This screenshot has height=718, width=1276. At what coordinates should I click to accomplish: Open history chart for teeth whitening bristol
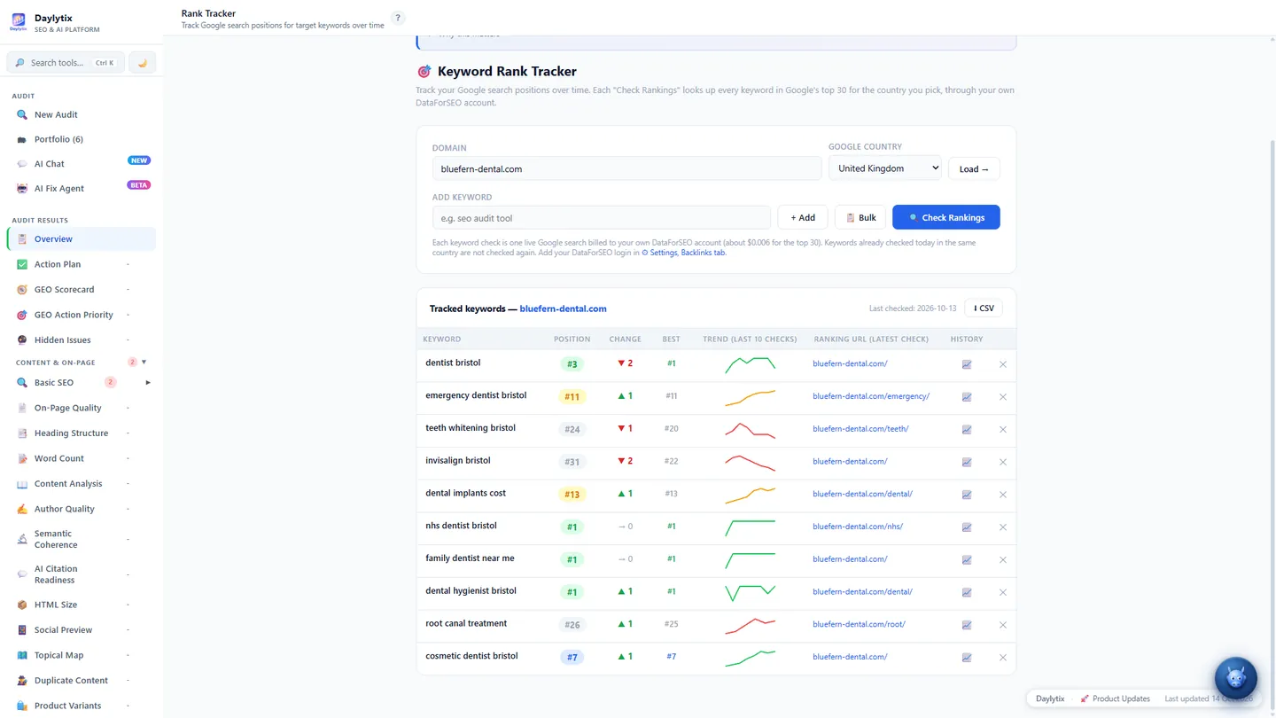pyautogui.click(x=967, y=430)
